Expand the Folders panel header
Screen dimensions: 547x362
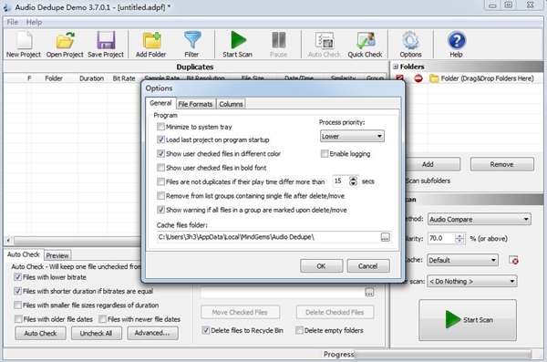[396, 67]
